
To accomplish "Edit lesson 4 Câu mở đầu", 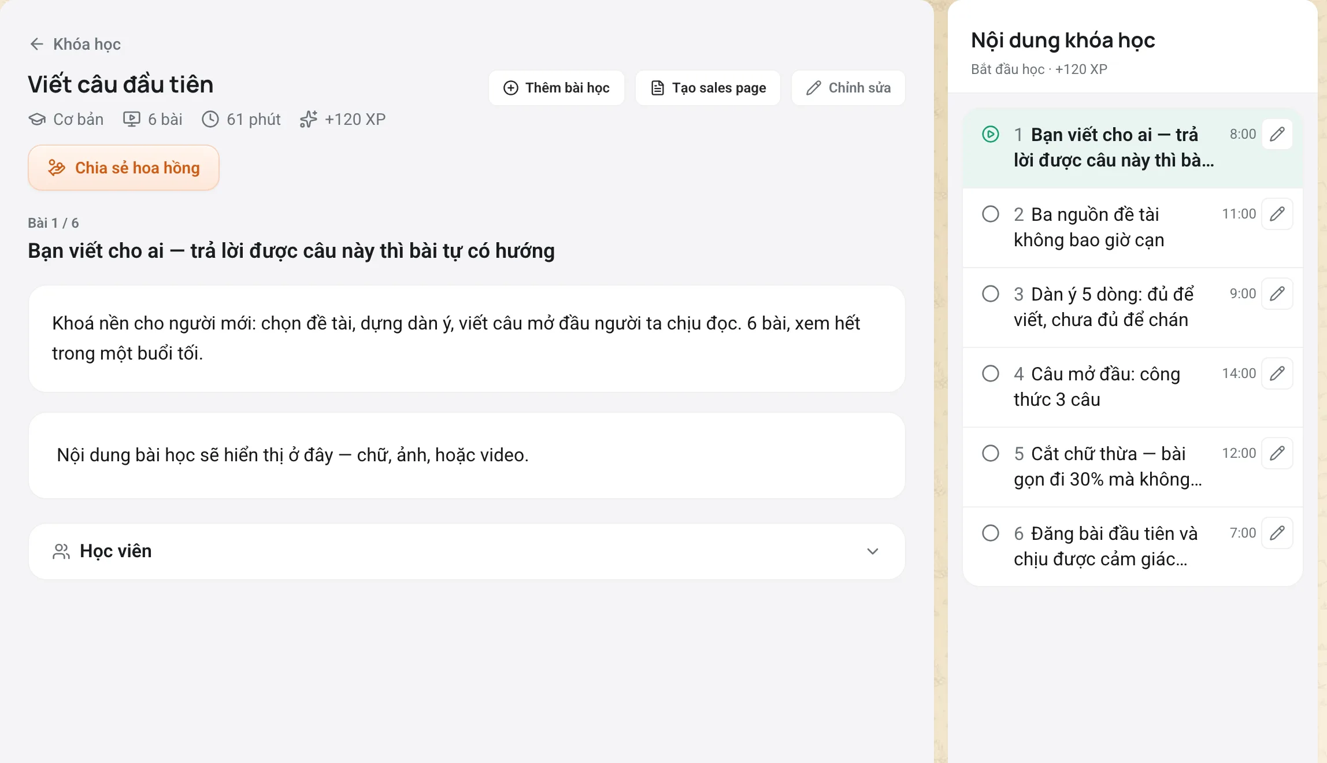I will tap(1277, 373).
